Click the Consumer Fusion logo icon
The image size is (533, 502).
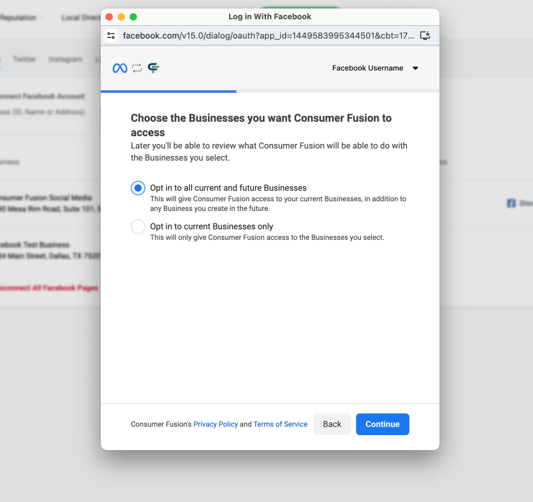(154, 68)
